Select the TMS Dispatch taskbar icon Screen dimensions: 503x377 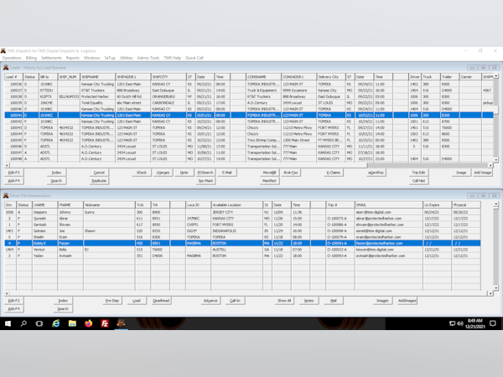pos(121,323)
